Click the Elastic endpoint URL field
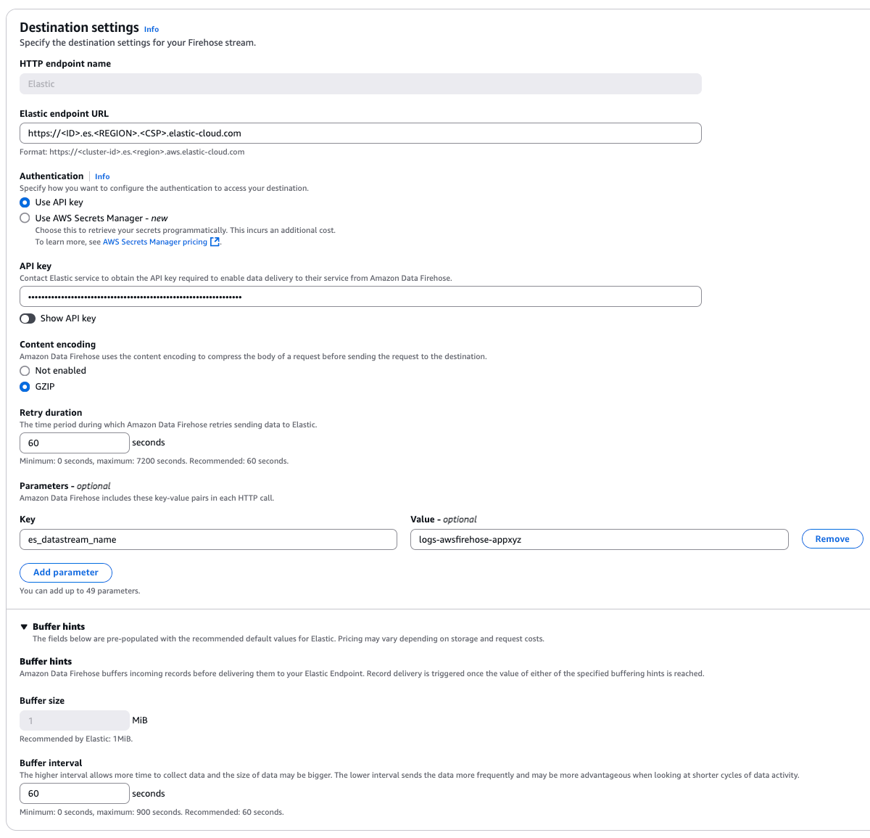 [360, 133]
